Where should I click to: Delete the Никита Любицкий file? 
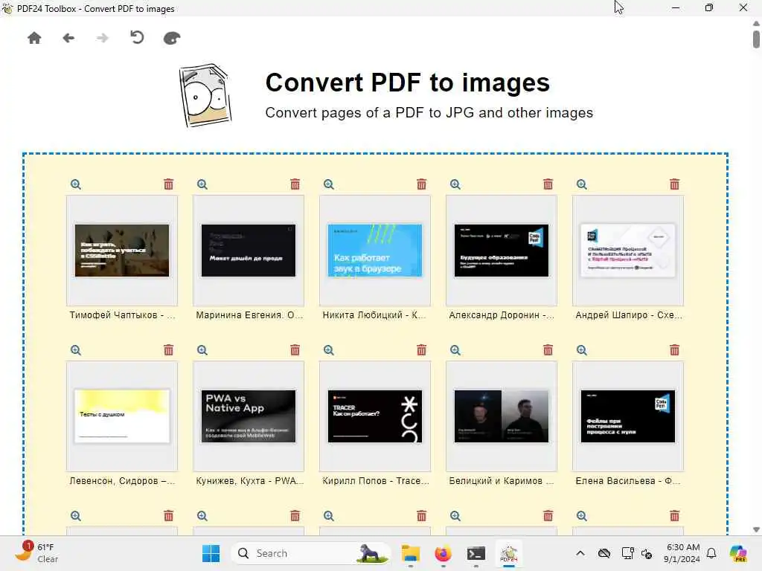click(421, 184)
